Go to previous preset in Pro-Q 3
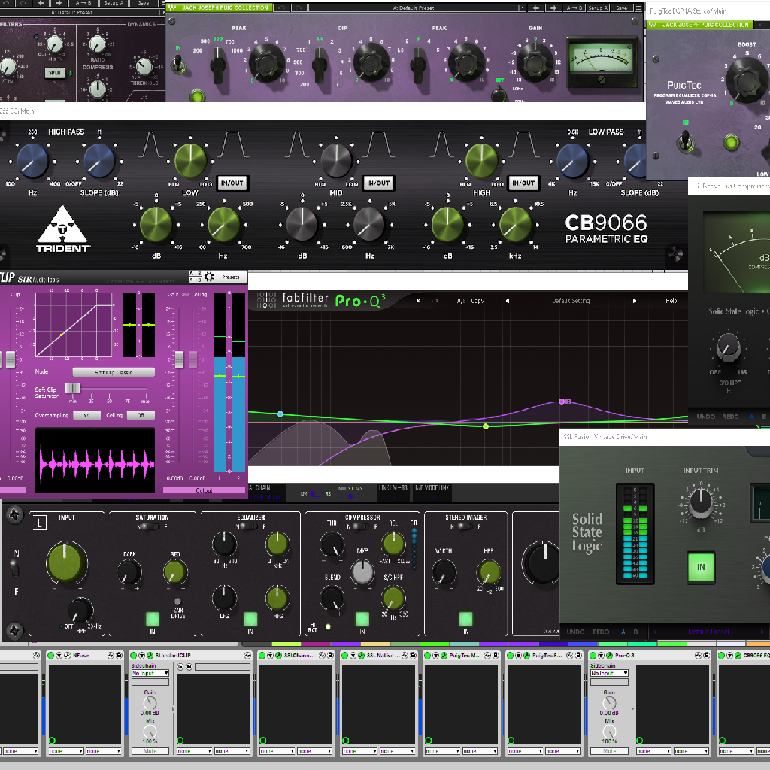The height and width of the screenshot is (770, 770). [x=508, y=301]
